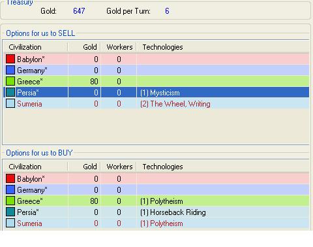Click Babylon's red color swatch in SELL list
The width and height of the screenshot is (313, 247).
[x=10, y=59]
